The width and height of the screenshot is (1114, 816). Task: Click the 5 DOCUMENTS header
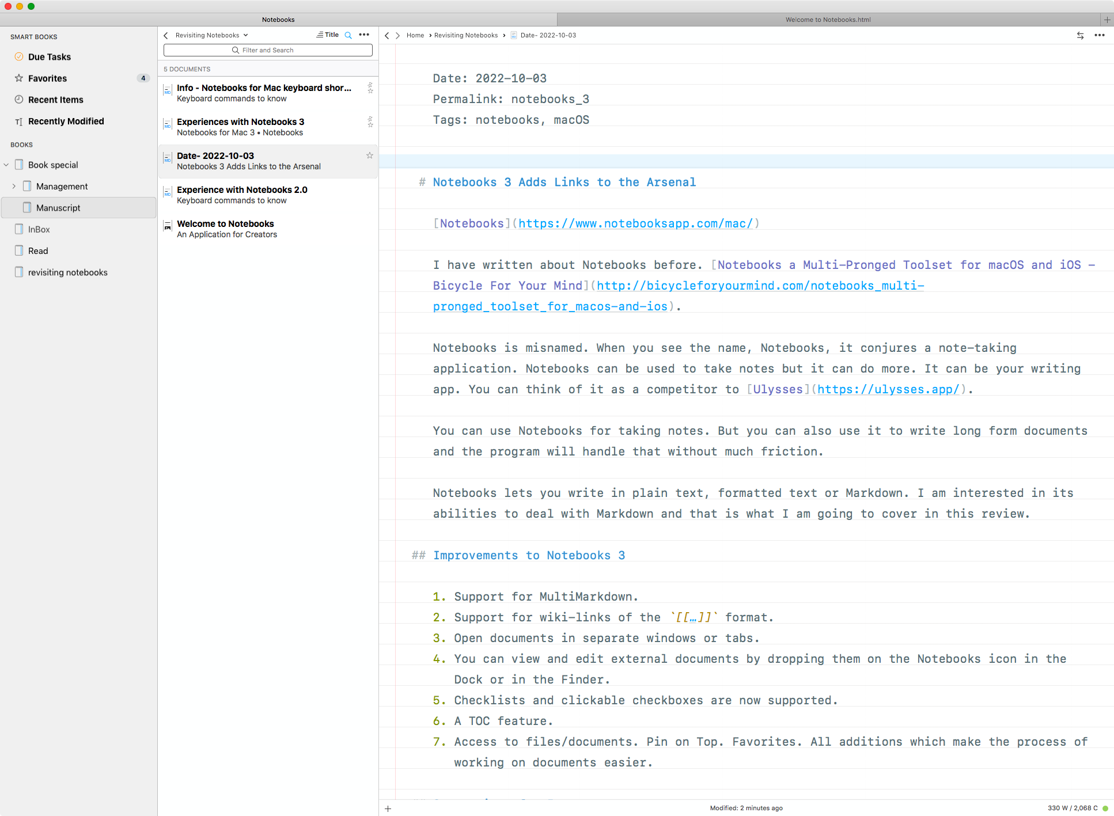coord(187,69)
